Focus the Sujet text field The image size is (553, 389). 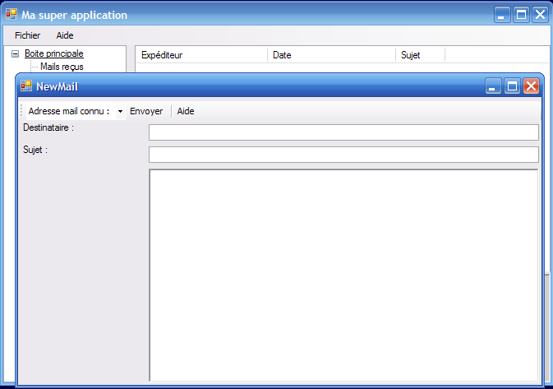[343, 155]
